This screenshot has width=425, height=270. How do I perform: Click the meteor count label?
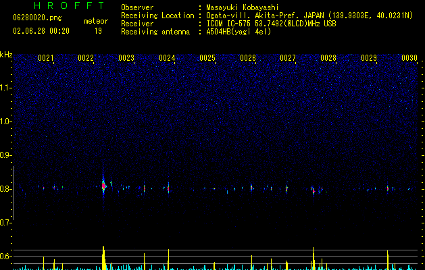point(96,21)
